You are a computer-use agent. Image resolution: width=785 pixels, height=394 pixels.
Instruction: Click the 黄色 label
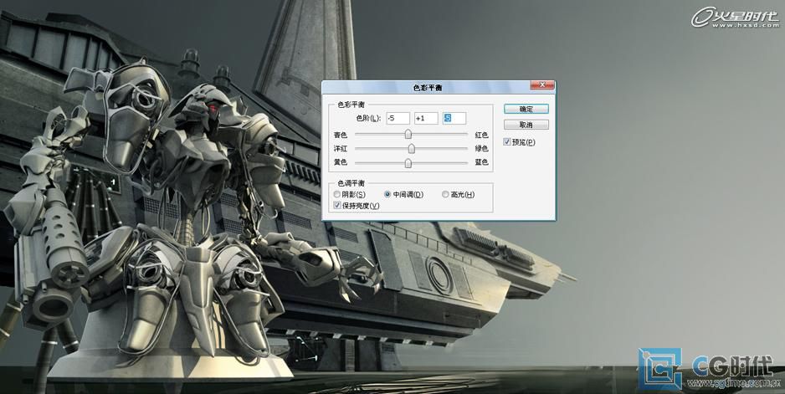pyautogui.click(x=341, y=163)
